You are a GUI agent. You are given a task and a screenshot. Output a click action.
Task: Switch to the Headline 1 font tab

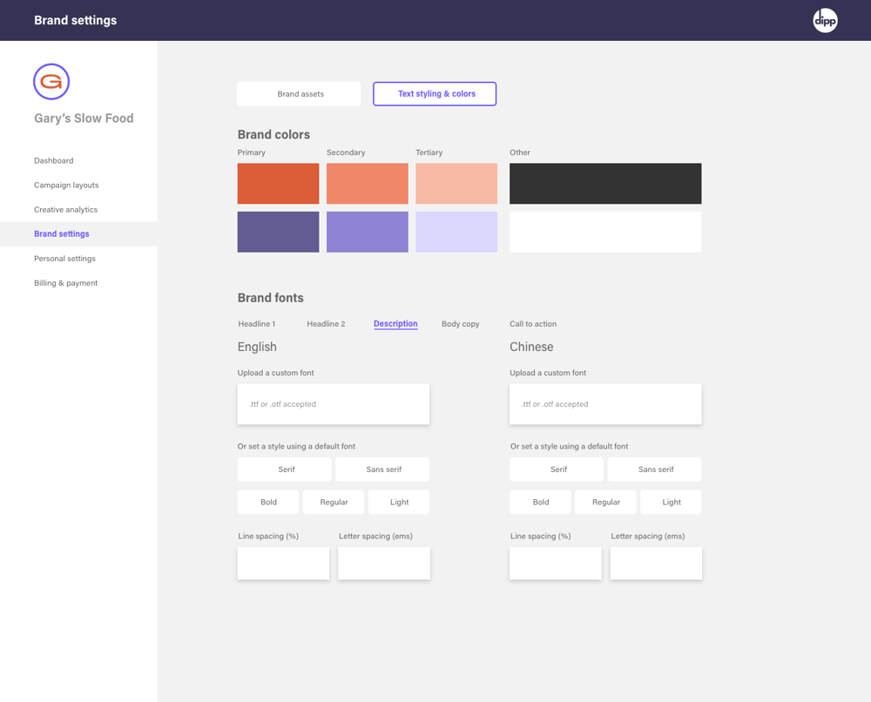257,323
